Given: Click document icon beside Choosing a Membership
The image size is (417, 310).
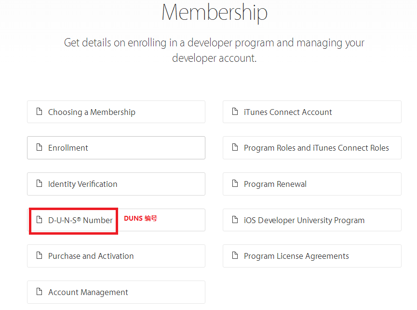Looking at the screenshot, I should click(x=40, y=112).
